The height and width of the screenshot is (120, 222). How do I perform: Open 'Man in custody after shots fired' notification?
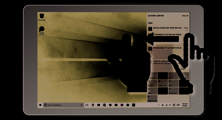coord(167,28)
